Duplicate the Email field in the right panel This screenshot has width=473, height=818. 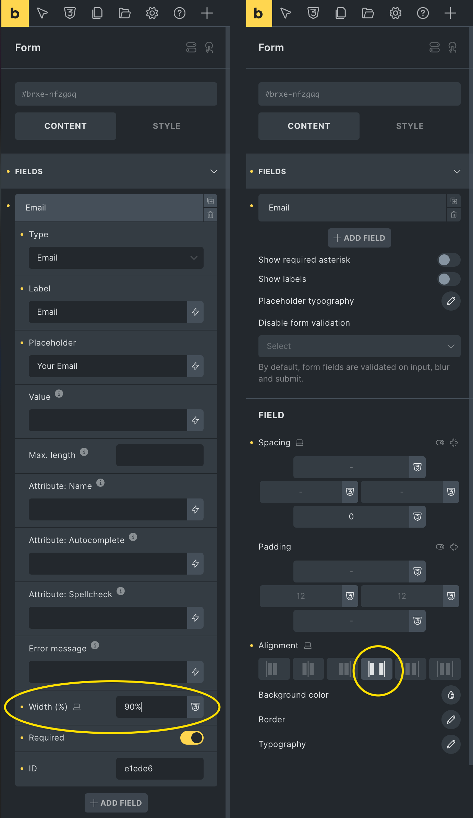(454, 201)
